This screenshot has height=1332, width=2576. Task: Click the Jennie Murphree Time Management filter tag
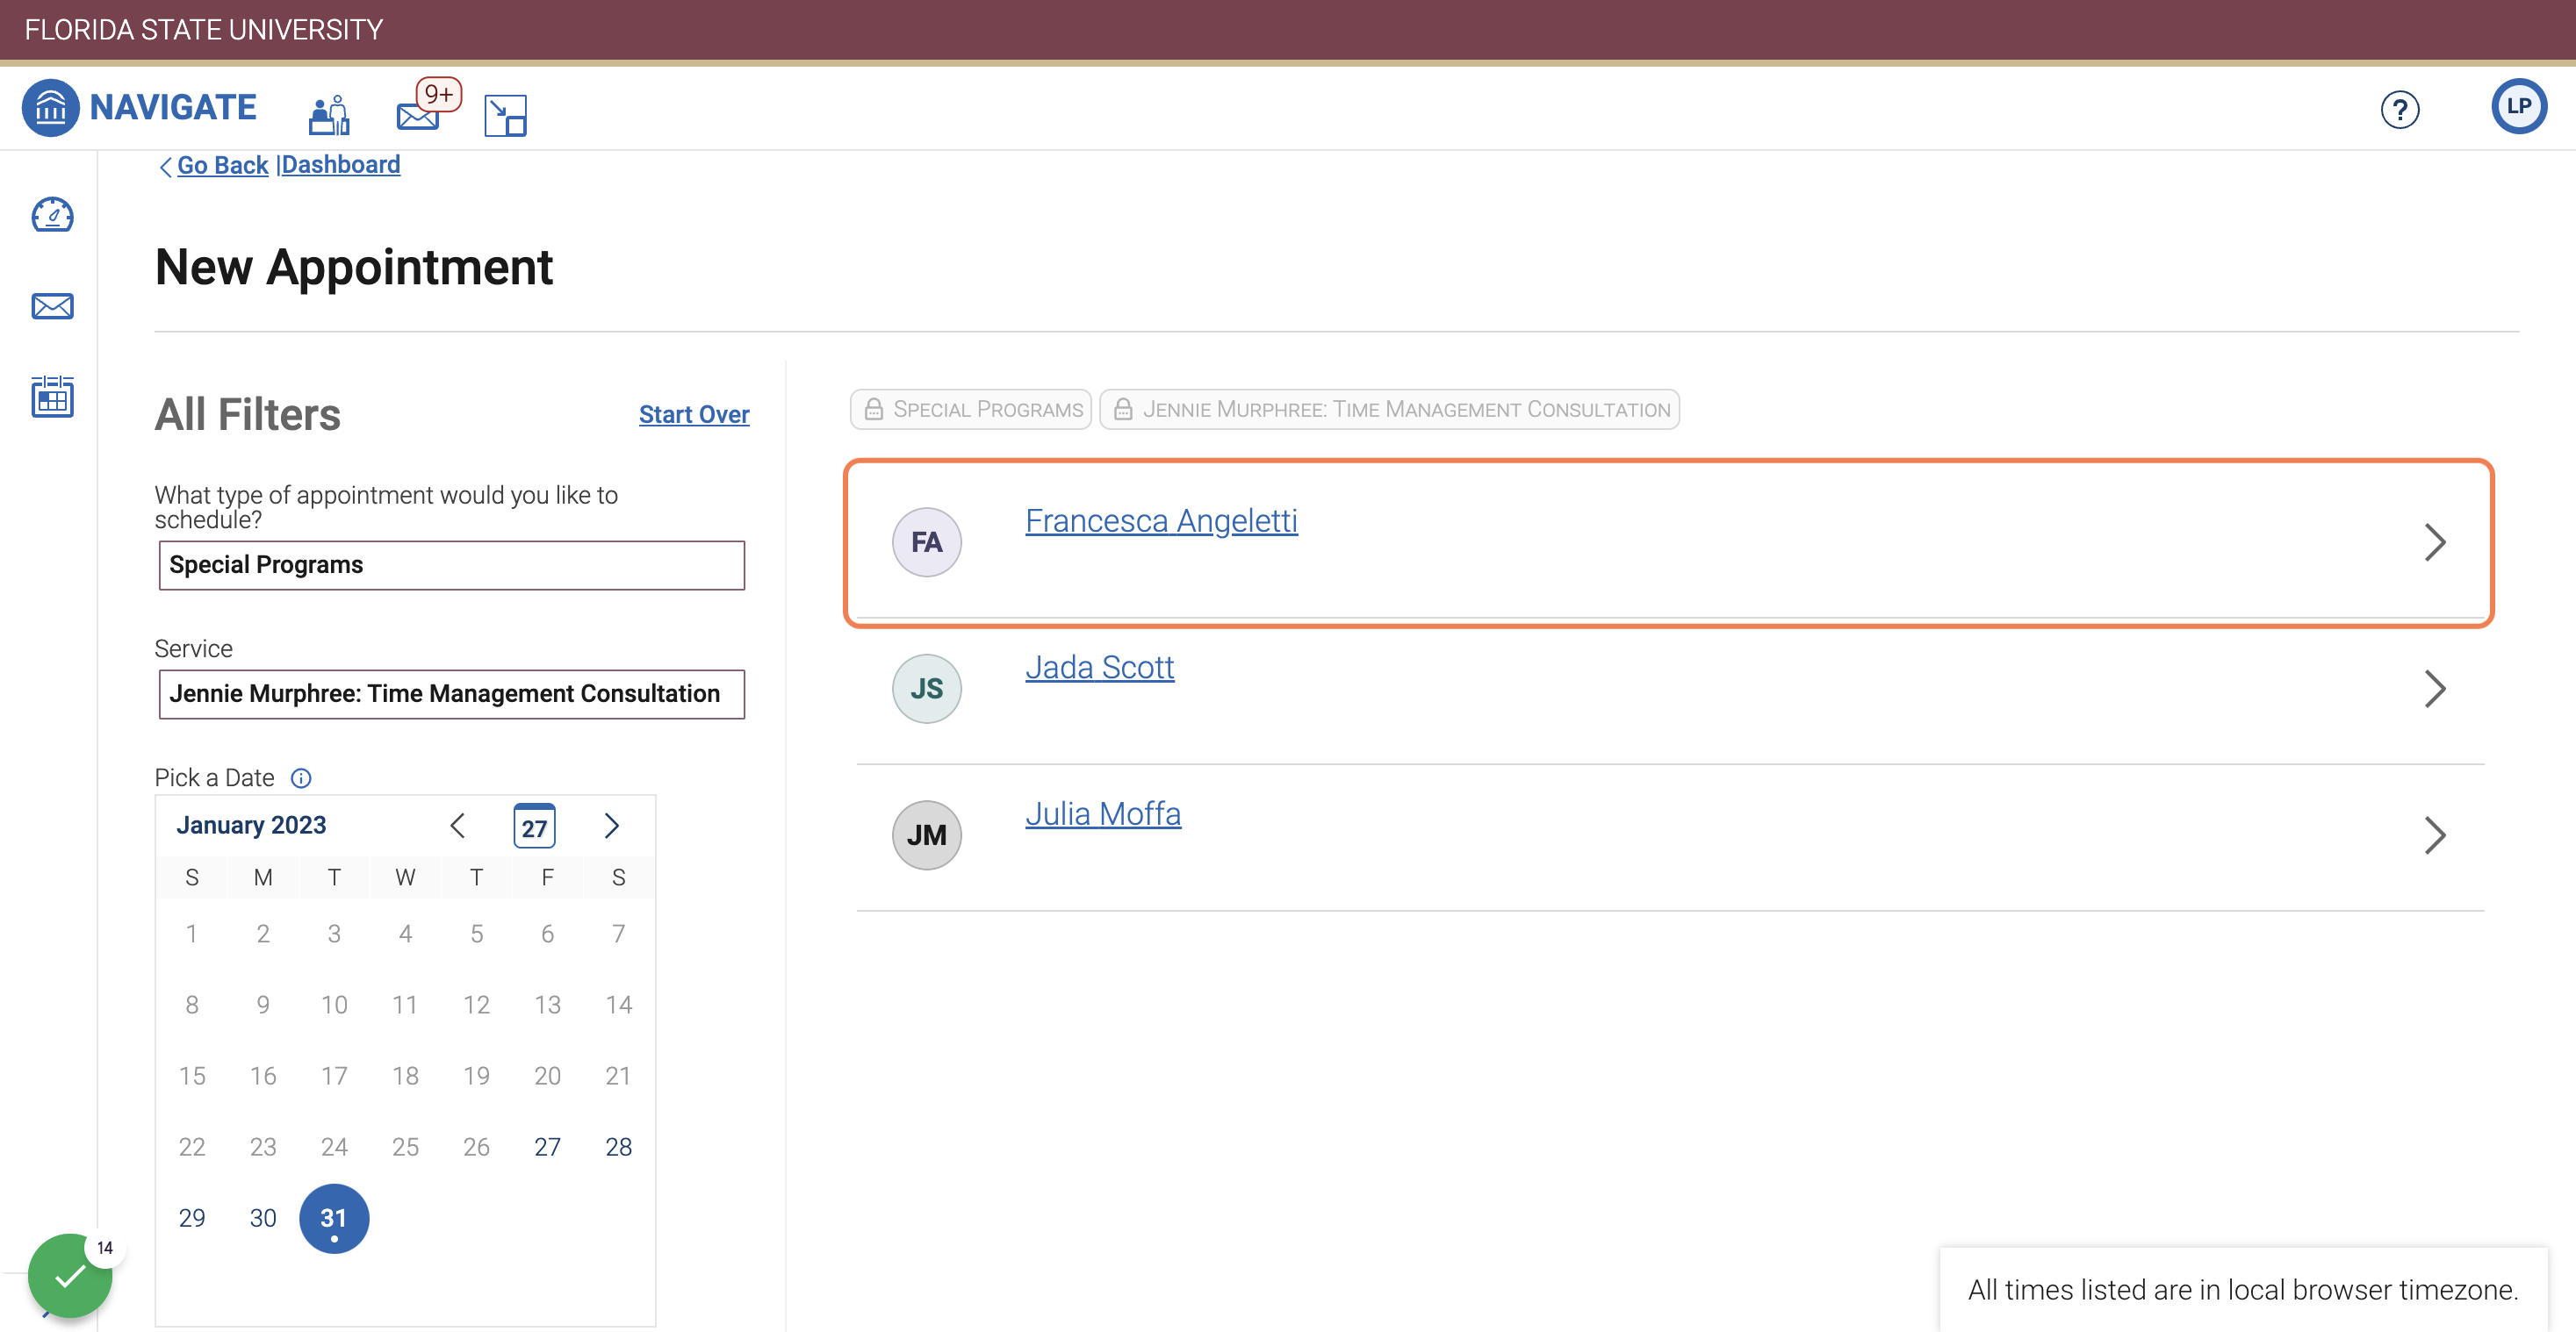(x=1389, y=409)
